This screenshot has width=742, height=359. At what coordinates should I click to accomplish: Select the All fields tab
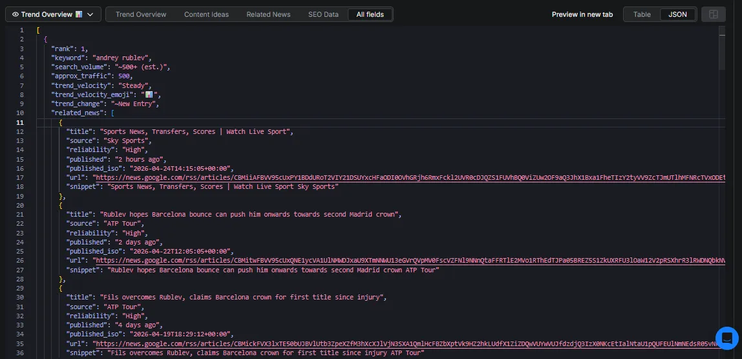(370, 14)
